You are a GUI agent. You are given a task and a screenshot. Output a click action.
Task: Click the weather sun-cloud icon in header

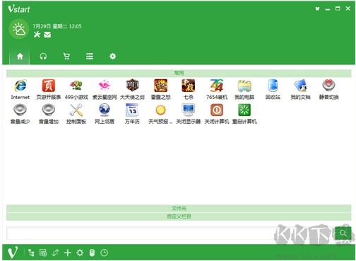pos(19,29)
